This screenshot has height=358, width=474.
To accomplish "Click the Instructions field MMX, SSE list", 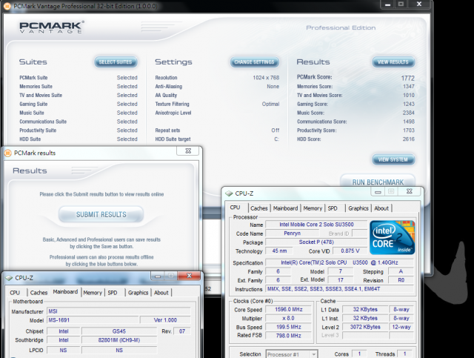I will tap(339, 289).
